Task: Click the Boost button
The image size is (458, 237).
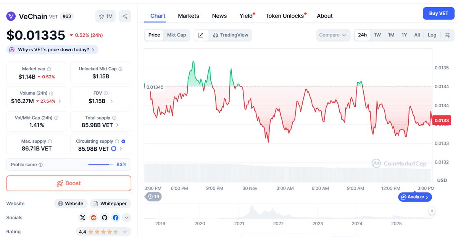Action: pyautogui.click(x=69, y=183)
